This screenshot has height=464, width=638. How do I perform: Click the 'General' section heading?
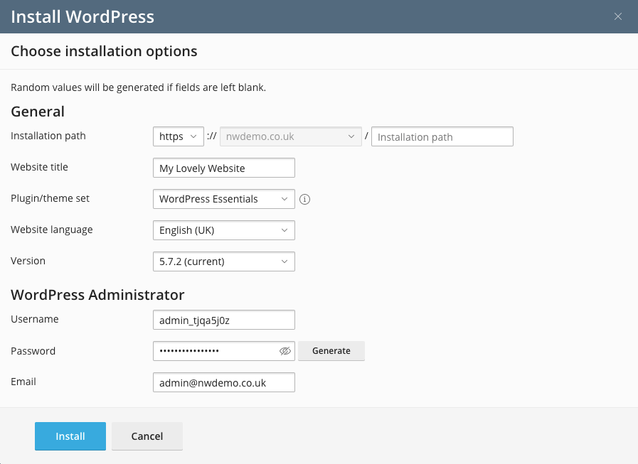38,112
